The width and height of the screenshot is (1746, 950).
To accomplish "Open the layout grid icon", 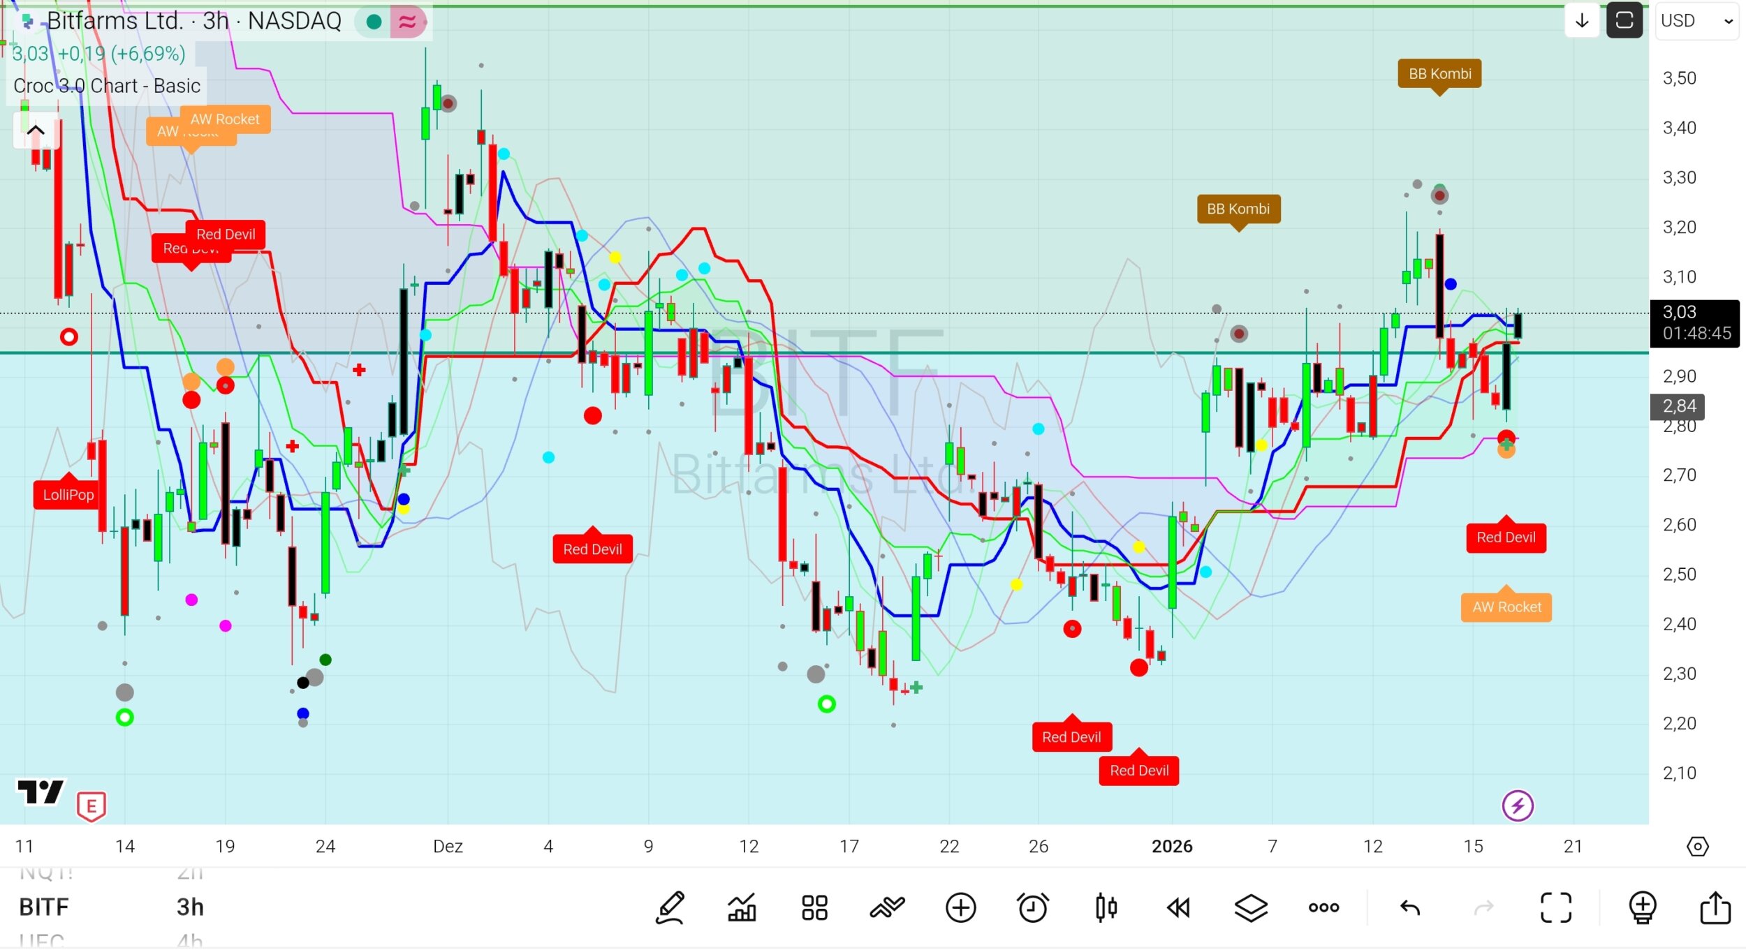I will point(814,907).
